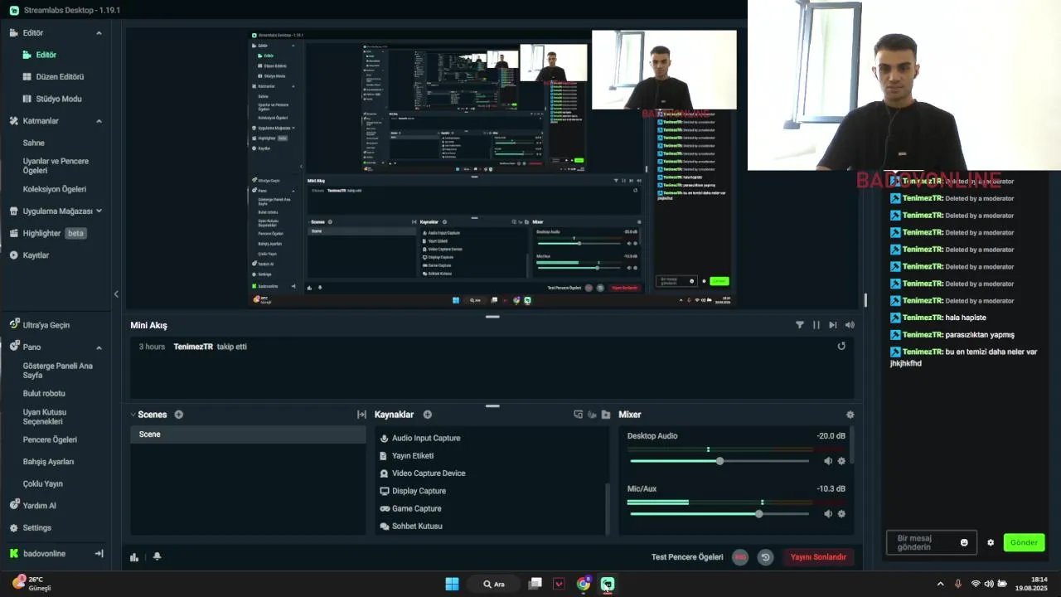
Task: Open Bahşiş Ayarları
Action: (x=48, y=462)
